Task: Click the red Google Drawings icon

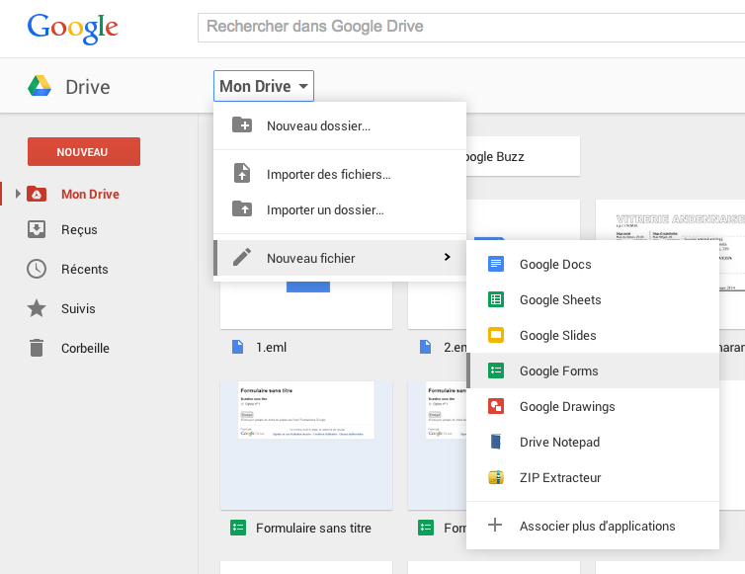Action: click(496, 406)
